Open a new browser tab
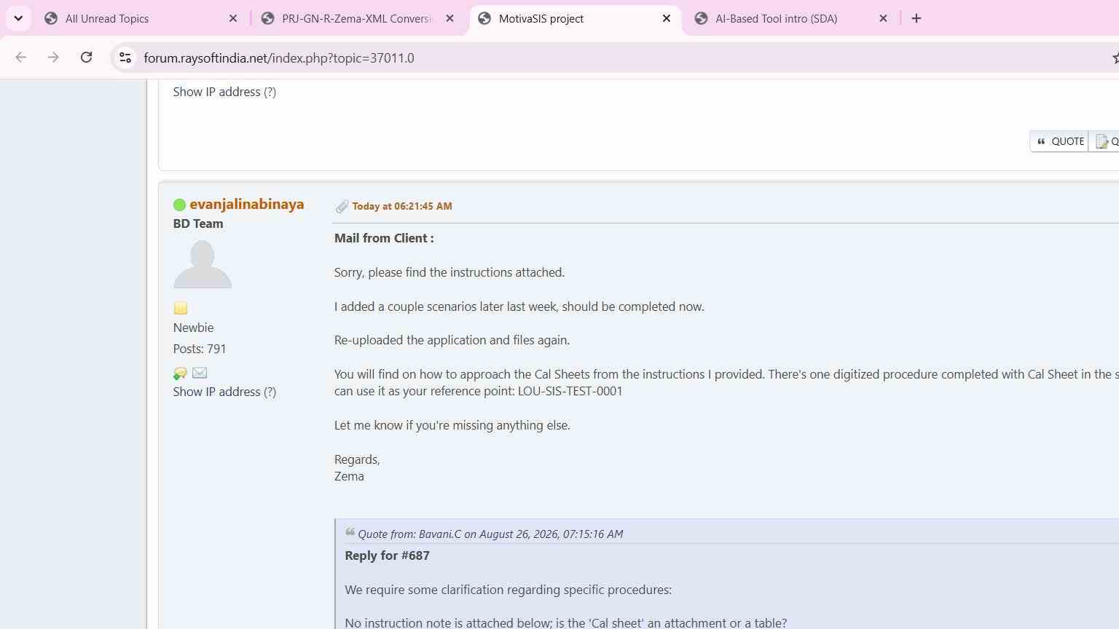1119x629 pixels. [x=916, y=18]
